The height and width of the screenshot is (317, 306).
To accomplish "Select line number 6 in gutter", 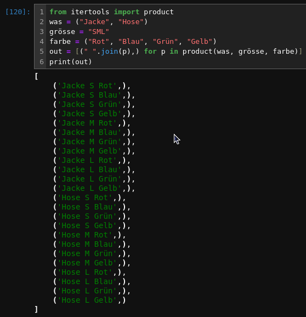I will coord(42,61).
